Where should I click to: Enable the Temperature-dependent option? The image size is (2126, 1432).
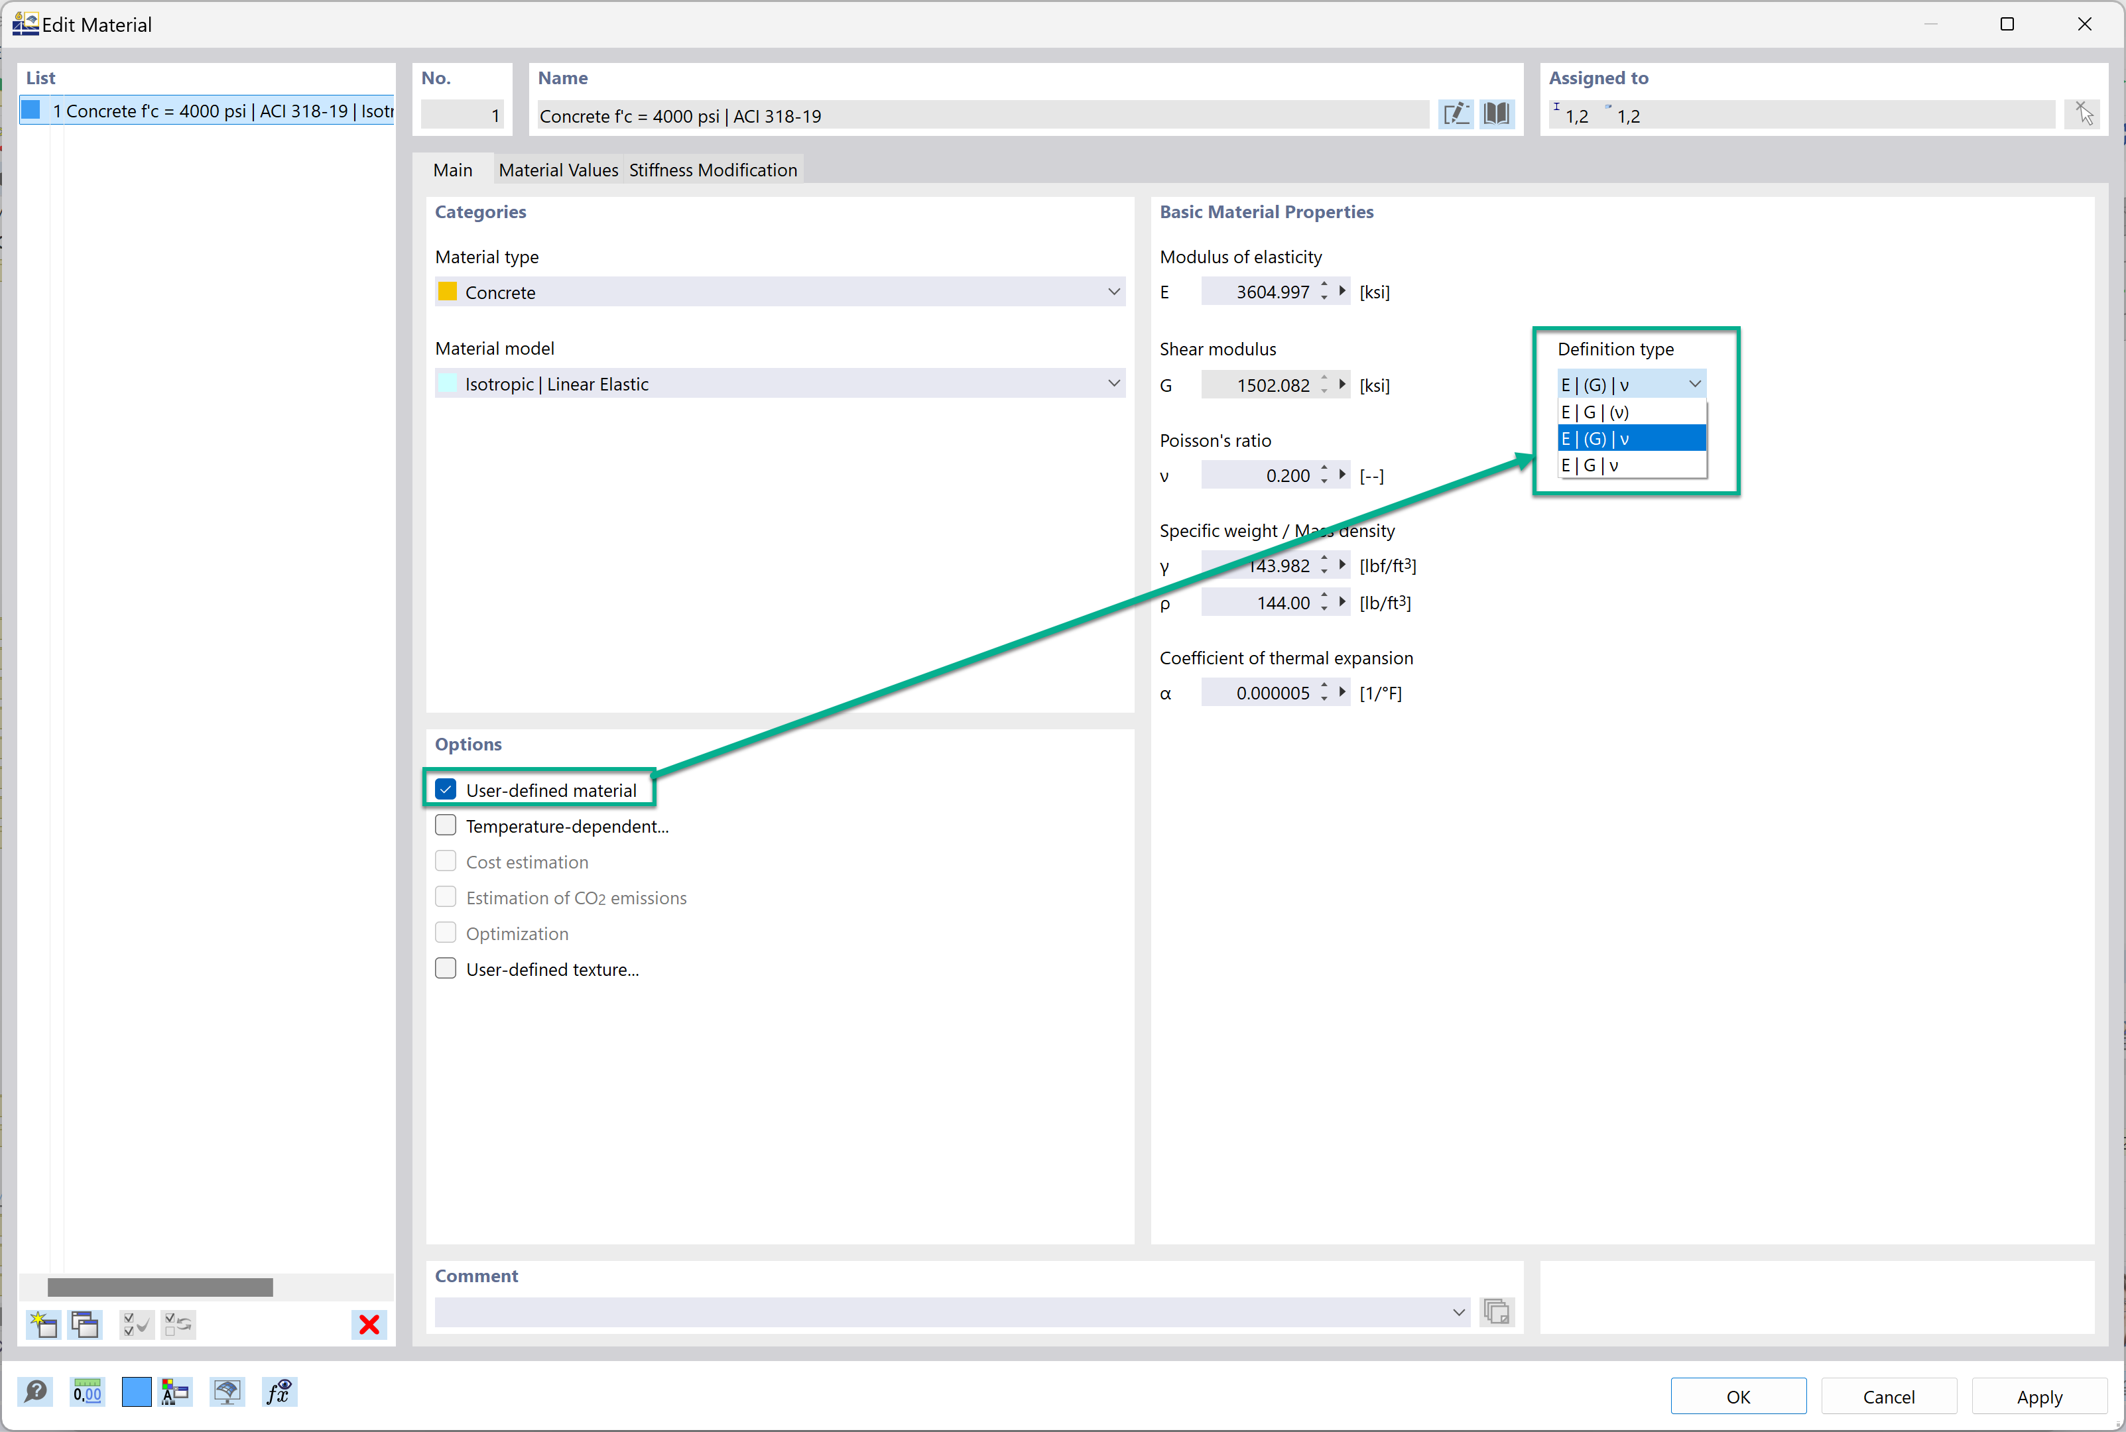pyautogui.click(x=445, y=824)
